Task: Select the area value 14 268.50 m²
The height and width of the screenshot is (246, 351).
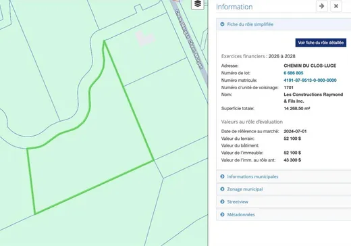Action: 297,108
